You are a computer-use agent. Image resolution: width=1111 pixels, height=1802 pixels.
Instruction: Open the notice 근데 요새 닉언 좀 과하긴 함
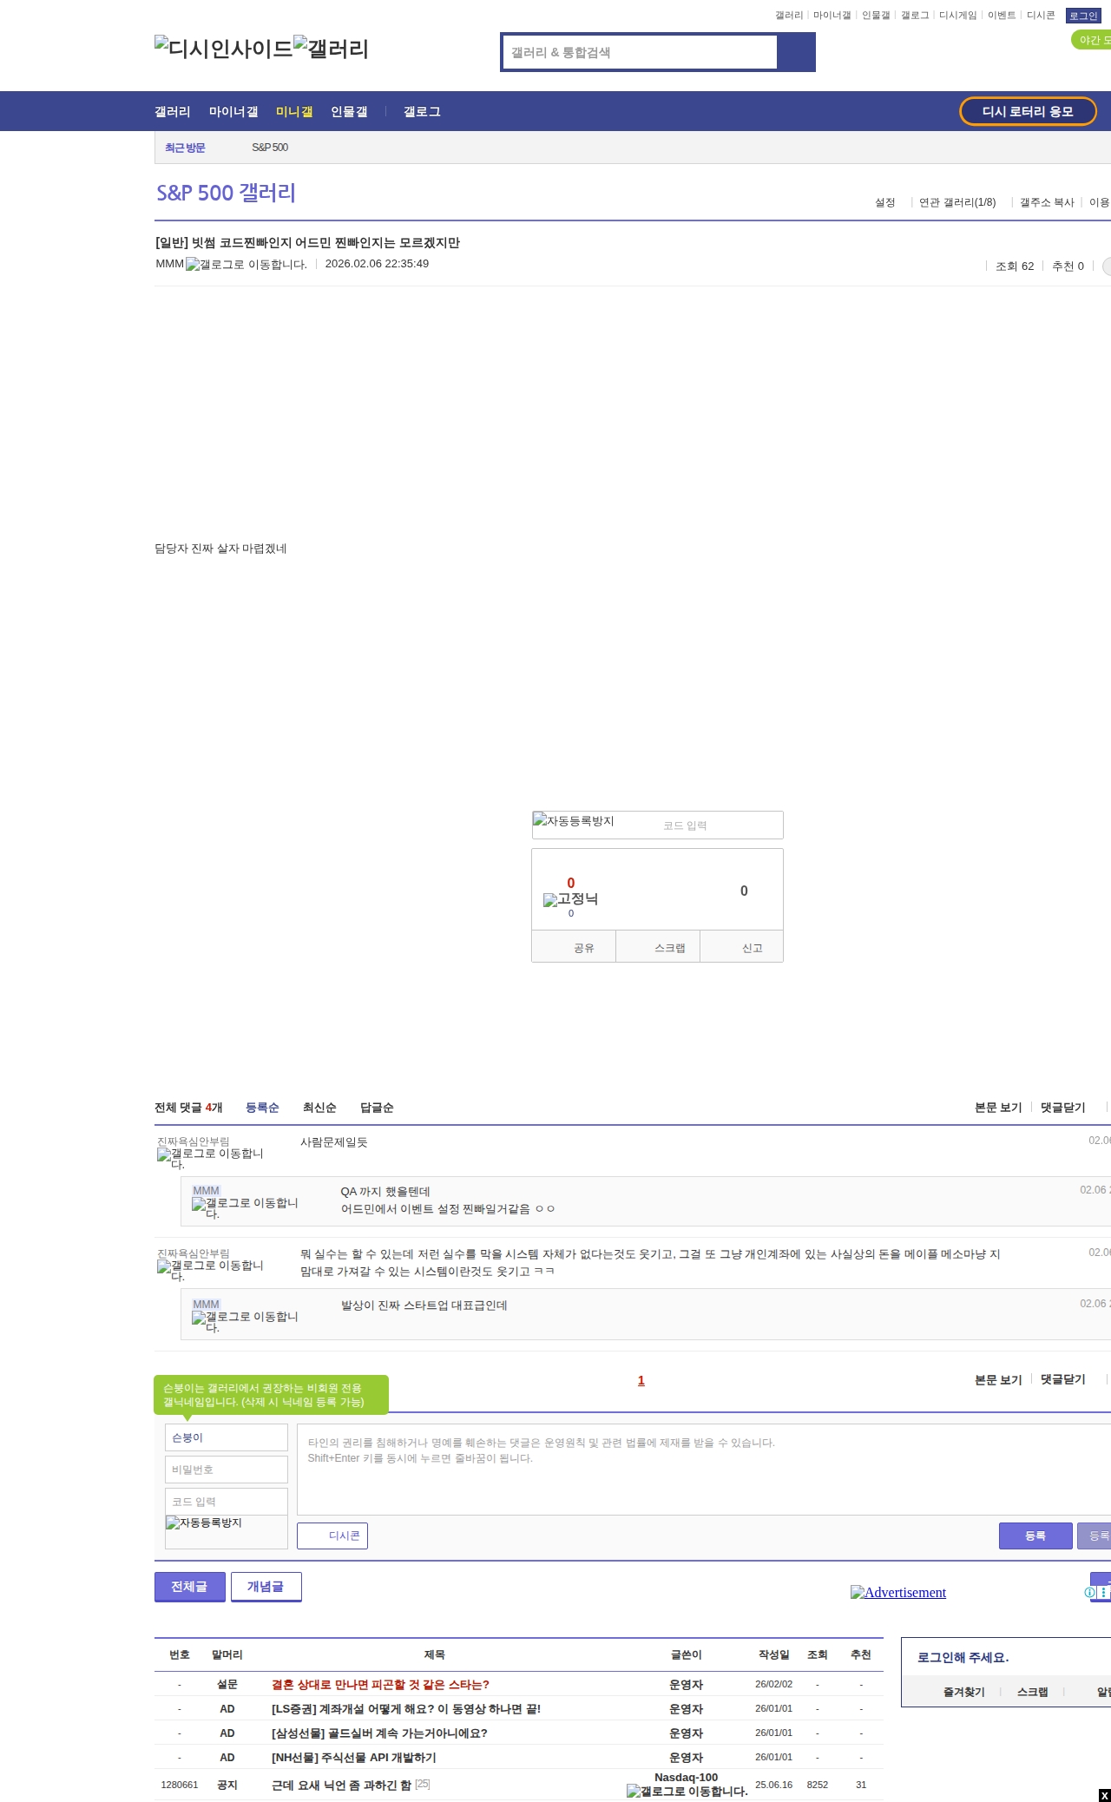tap(341, 1786)
